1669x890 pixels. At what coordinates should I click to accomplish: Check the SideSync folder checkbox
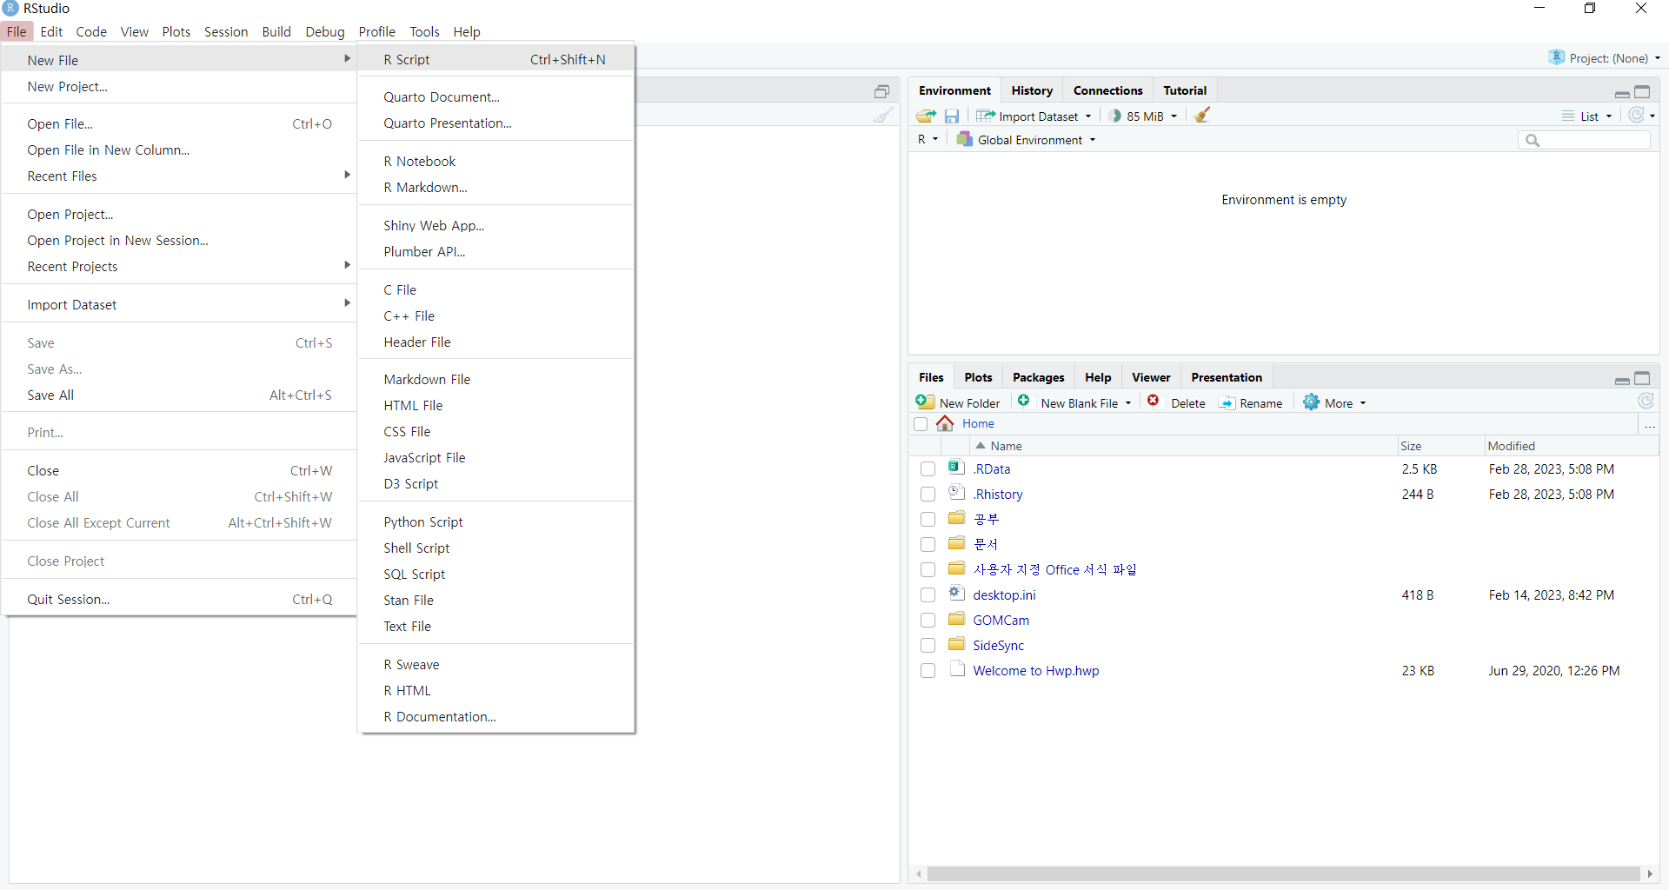(928, 646)
